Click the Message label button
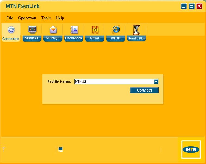Image resolution: width=206 pixels, height=164 pixels. click(53, 38)
